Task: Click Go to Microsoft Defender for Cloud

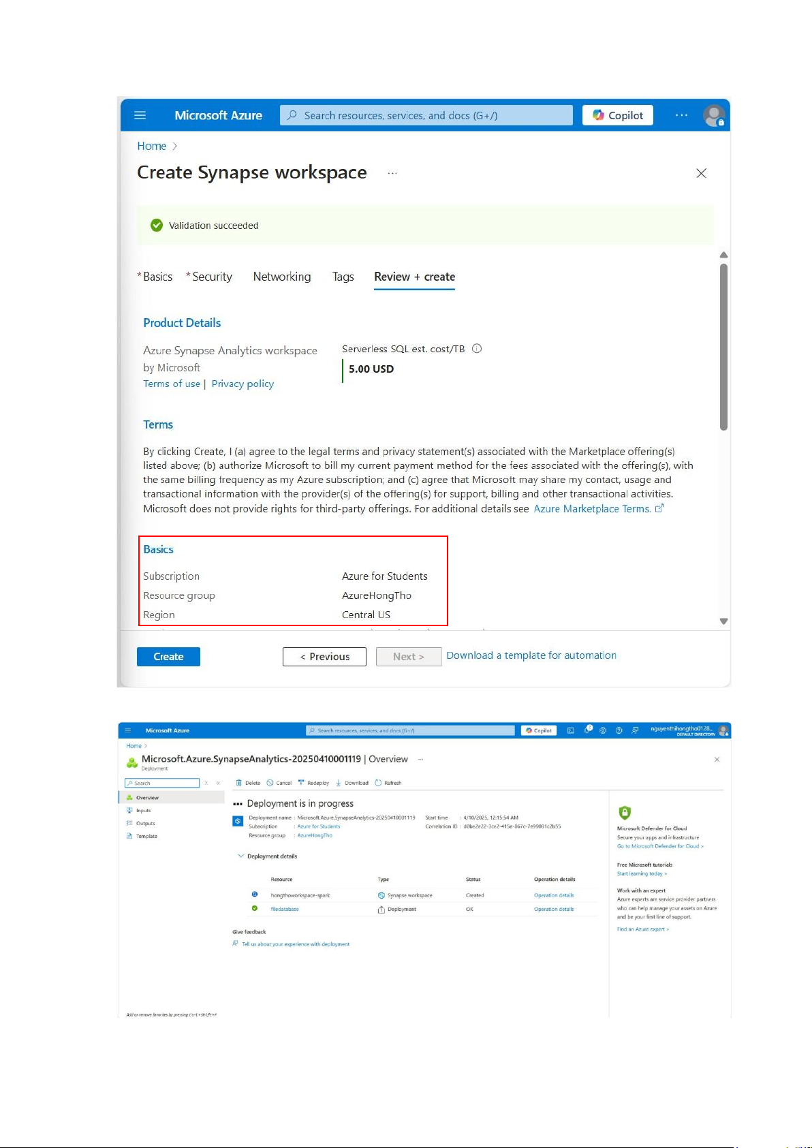Action: coord(660,846)
